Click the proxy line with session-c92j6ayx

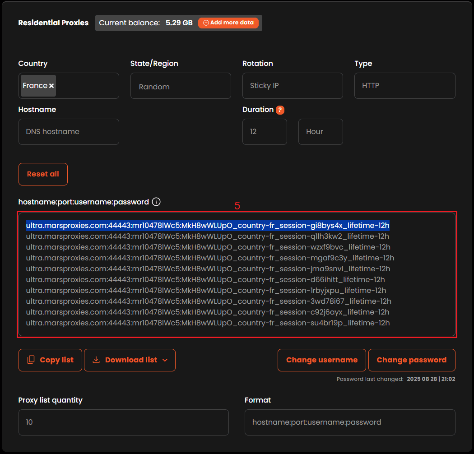tap(207, 312)
